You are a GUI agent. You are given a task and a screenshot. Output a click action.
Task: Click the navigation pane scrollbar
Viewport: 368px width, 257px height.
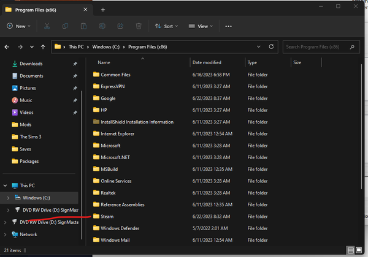pyautogui.click(x=82, y=165)
